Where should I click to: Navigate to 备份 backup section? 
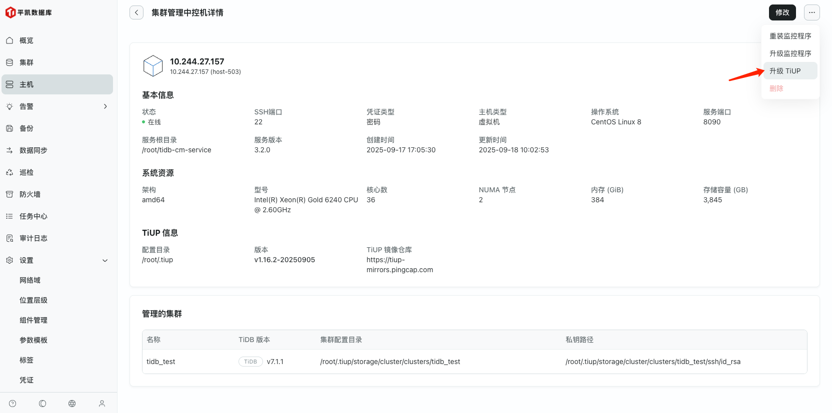(x=26, y=128)
